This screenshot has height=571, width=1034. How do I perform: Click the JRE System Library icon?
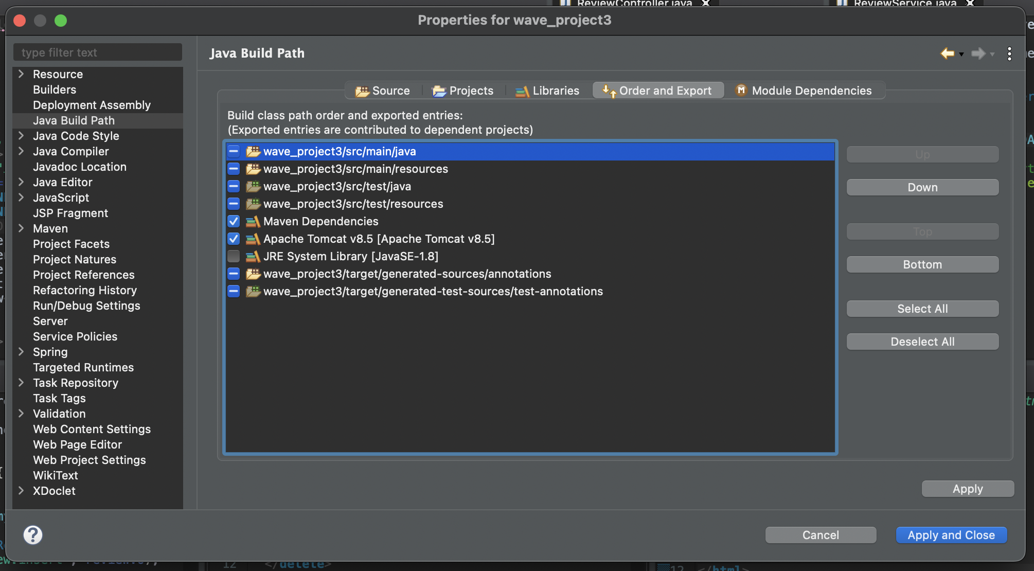(x=253, y=256)
